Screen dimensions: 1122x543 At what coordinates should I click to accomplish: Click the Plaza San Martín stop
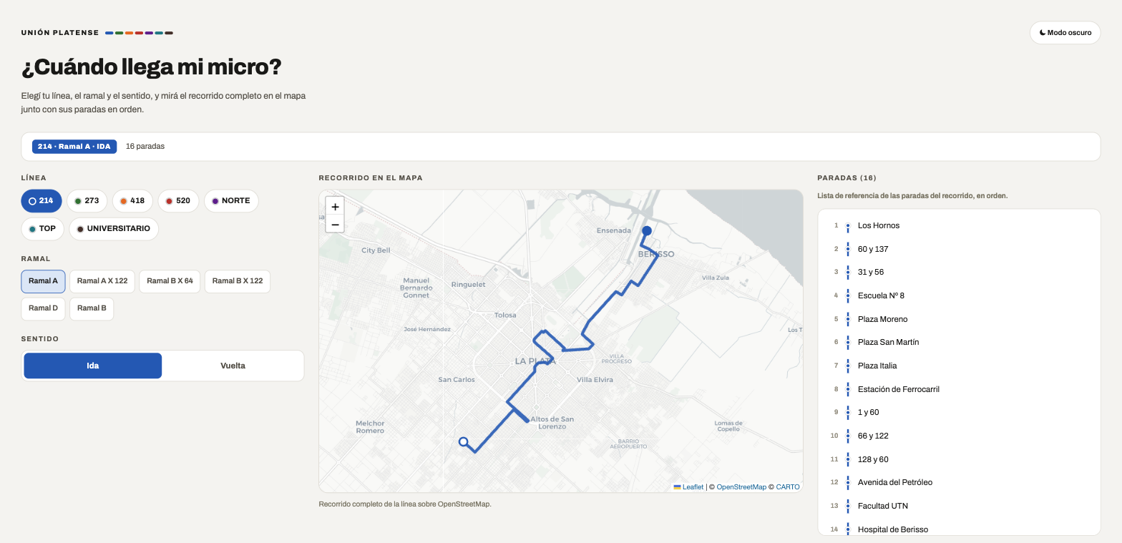(x=959, y=342)
